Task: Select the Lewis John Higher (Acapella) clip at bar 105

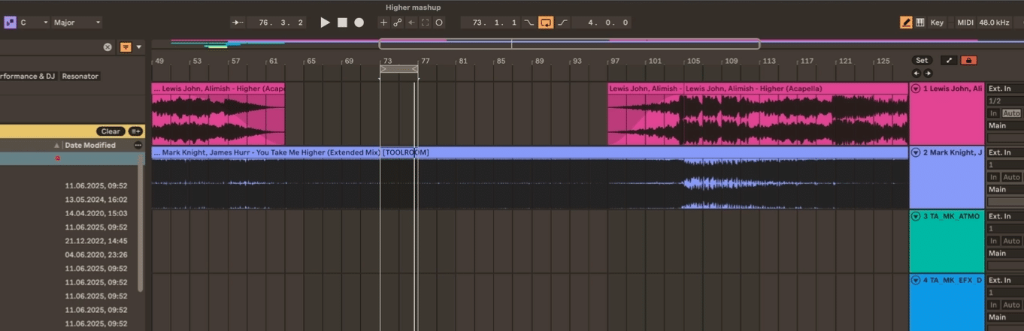Action: click(x=795, y=114)
